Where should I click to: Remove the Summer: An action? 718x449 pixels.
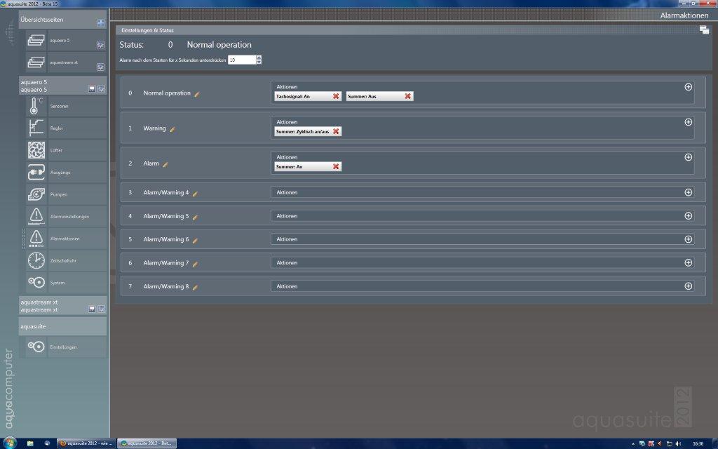coord(336,167)
